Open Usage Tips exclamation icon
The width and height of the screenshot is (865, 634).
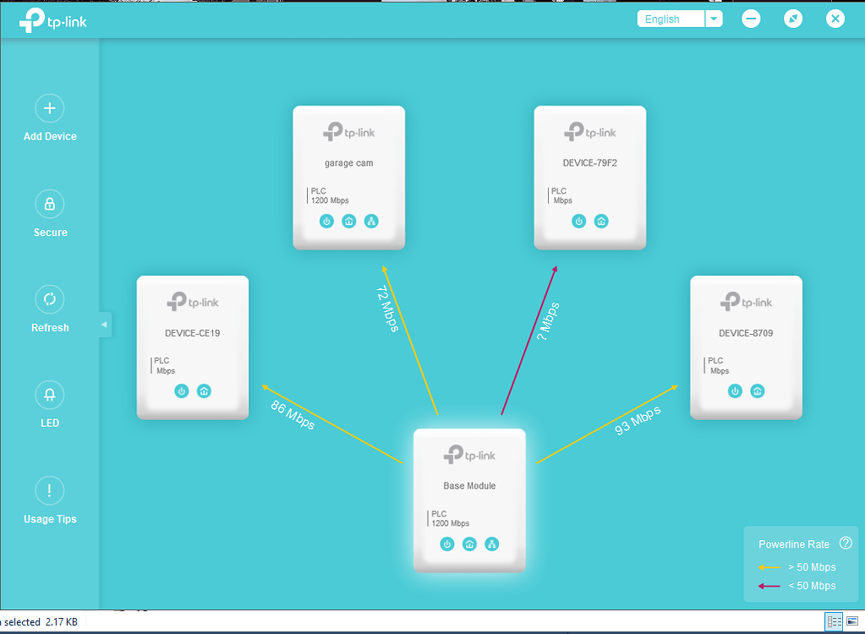point(50,490)
